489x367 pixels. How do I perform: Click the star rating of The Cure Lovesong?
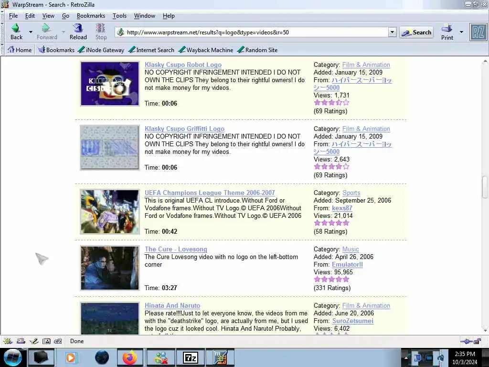pos(331,279)
